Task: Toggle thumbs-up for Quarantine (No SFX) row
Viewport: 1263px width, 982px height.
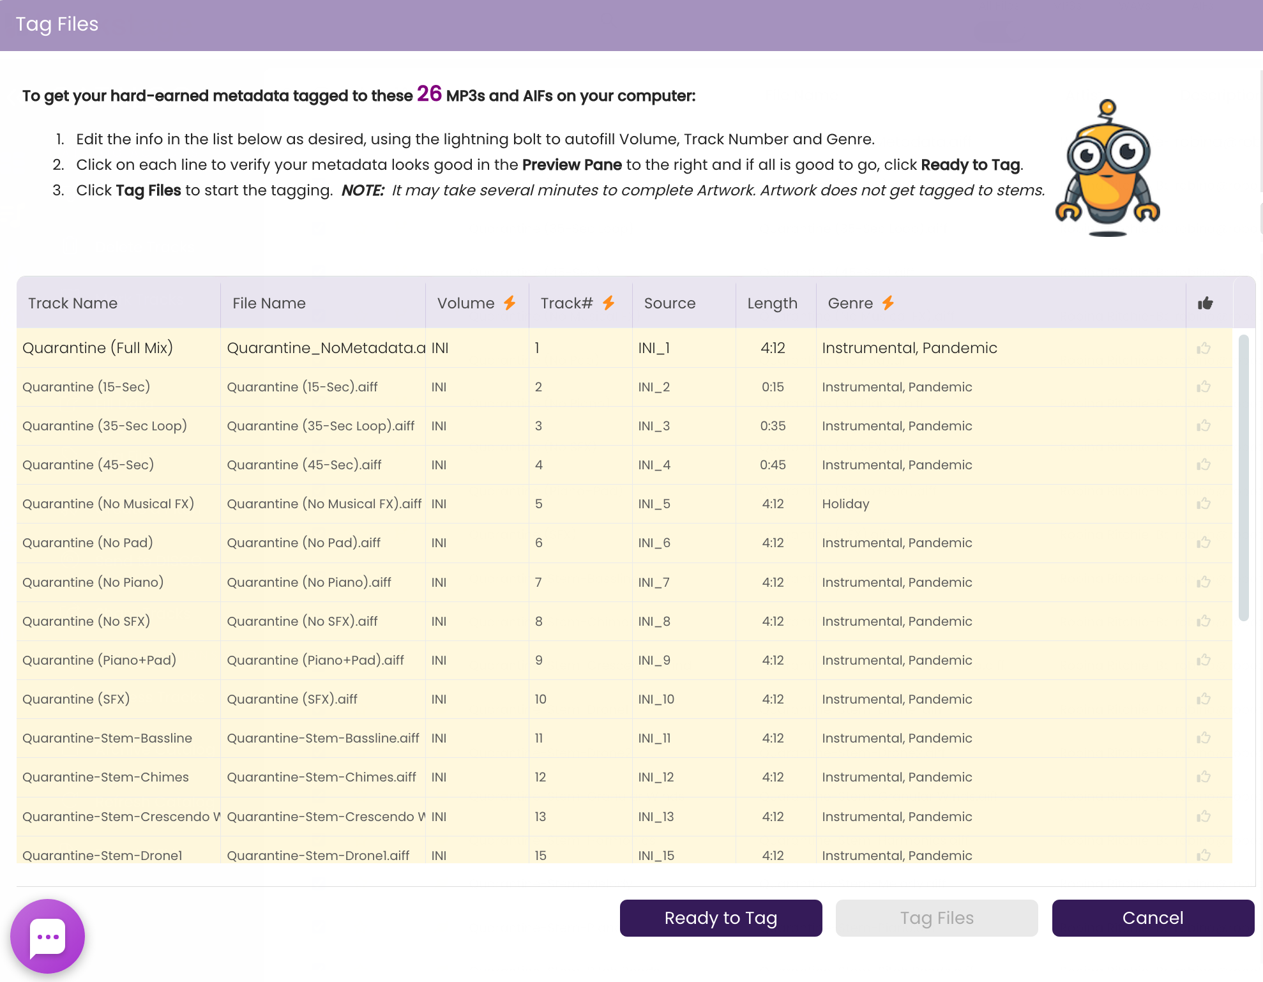Action: tap(1204, 621)
